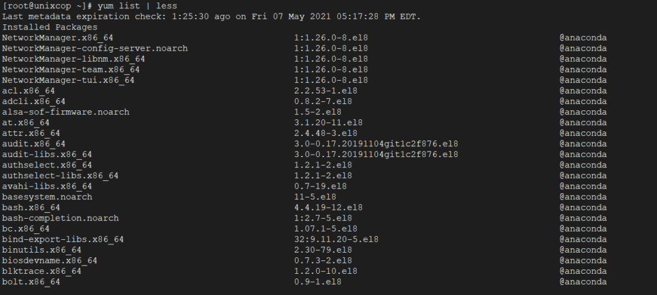Click the audit-libs.x86_64 package name
657x295 pixels.
point(47,154)
